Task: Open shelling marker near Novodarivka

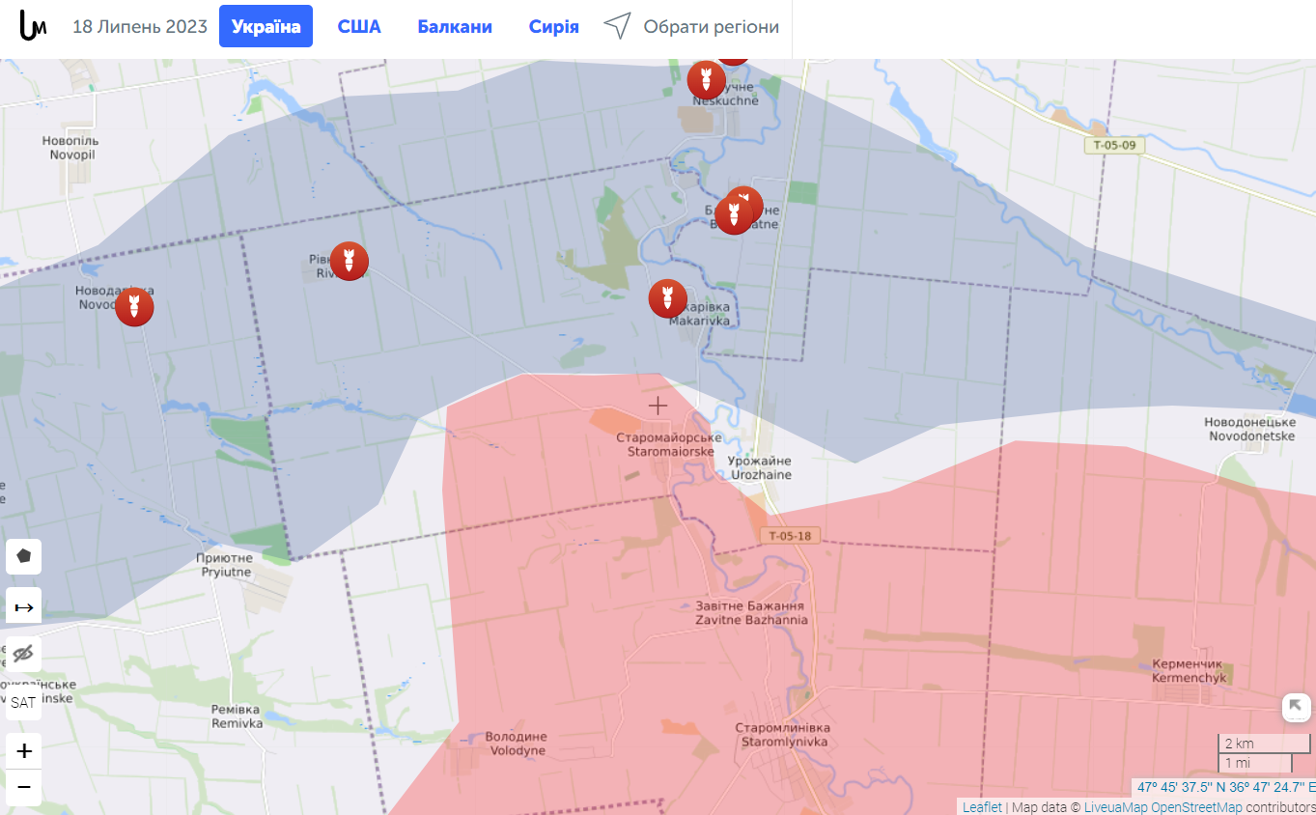Action: [x=134, y=307]
